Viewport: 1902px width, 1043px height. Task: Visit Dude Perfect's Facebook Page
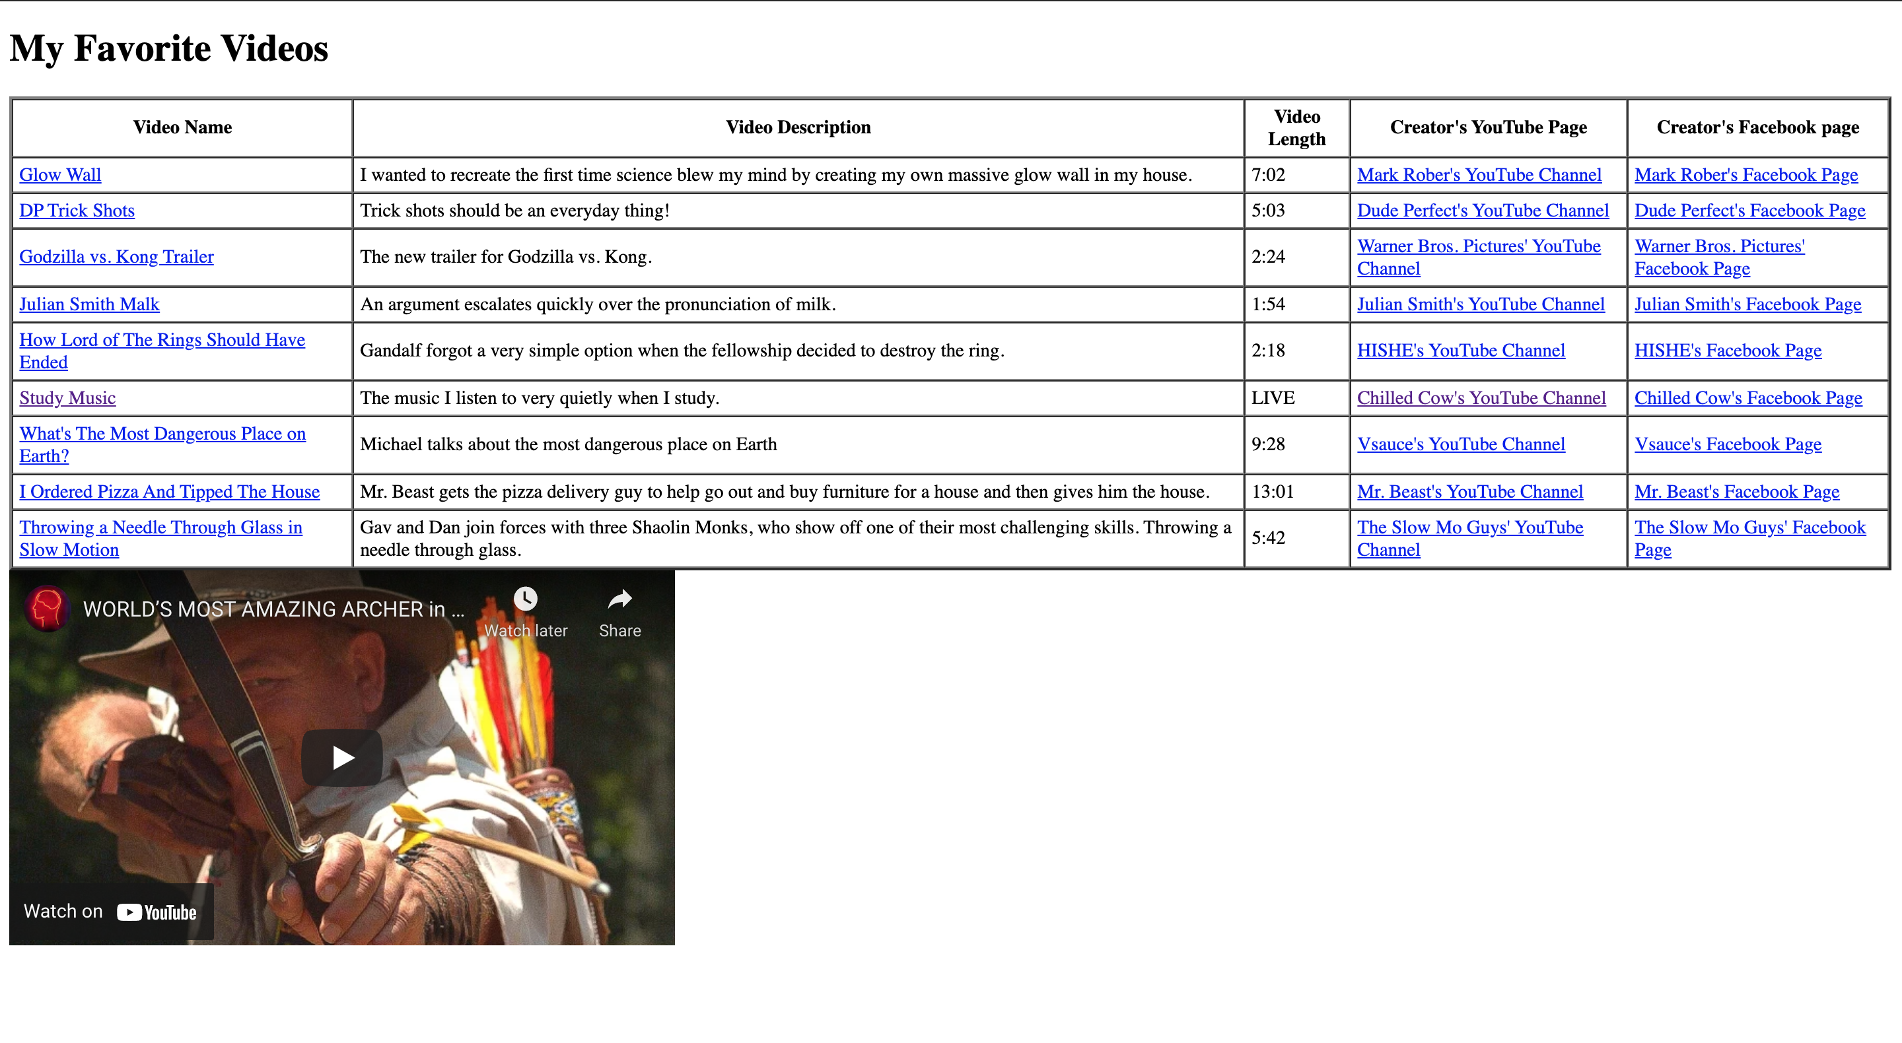[x=1749, y=211]
